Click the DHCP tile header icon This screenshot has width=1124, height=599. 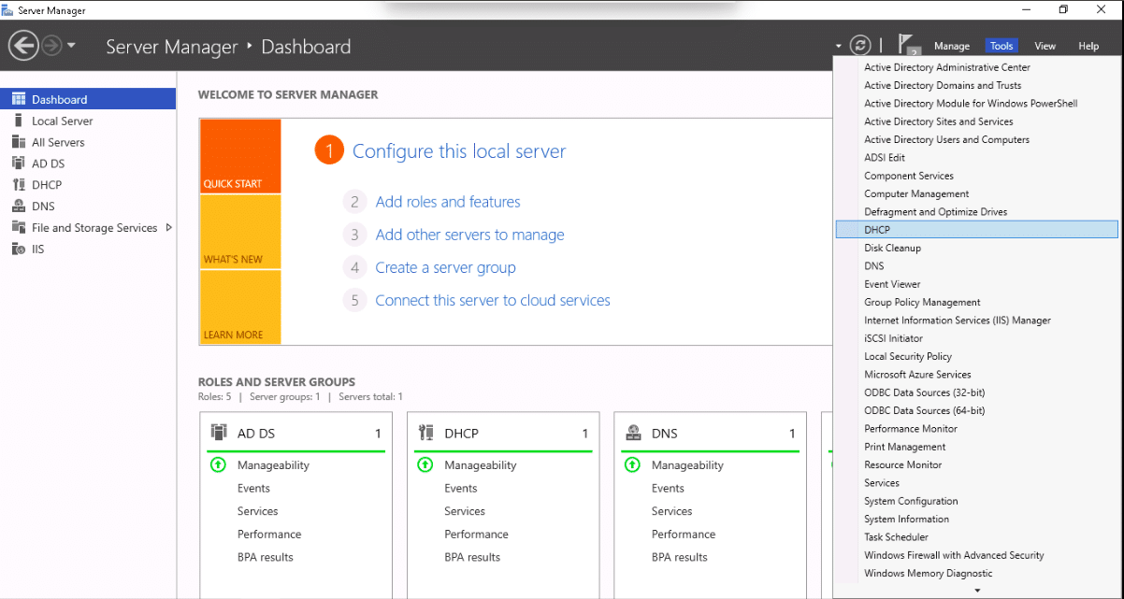426,433
